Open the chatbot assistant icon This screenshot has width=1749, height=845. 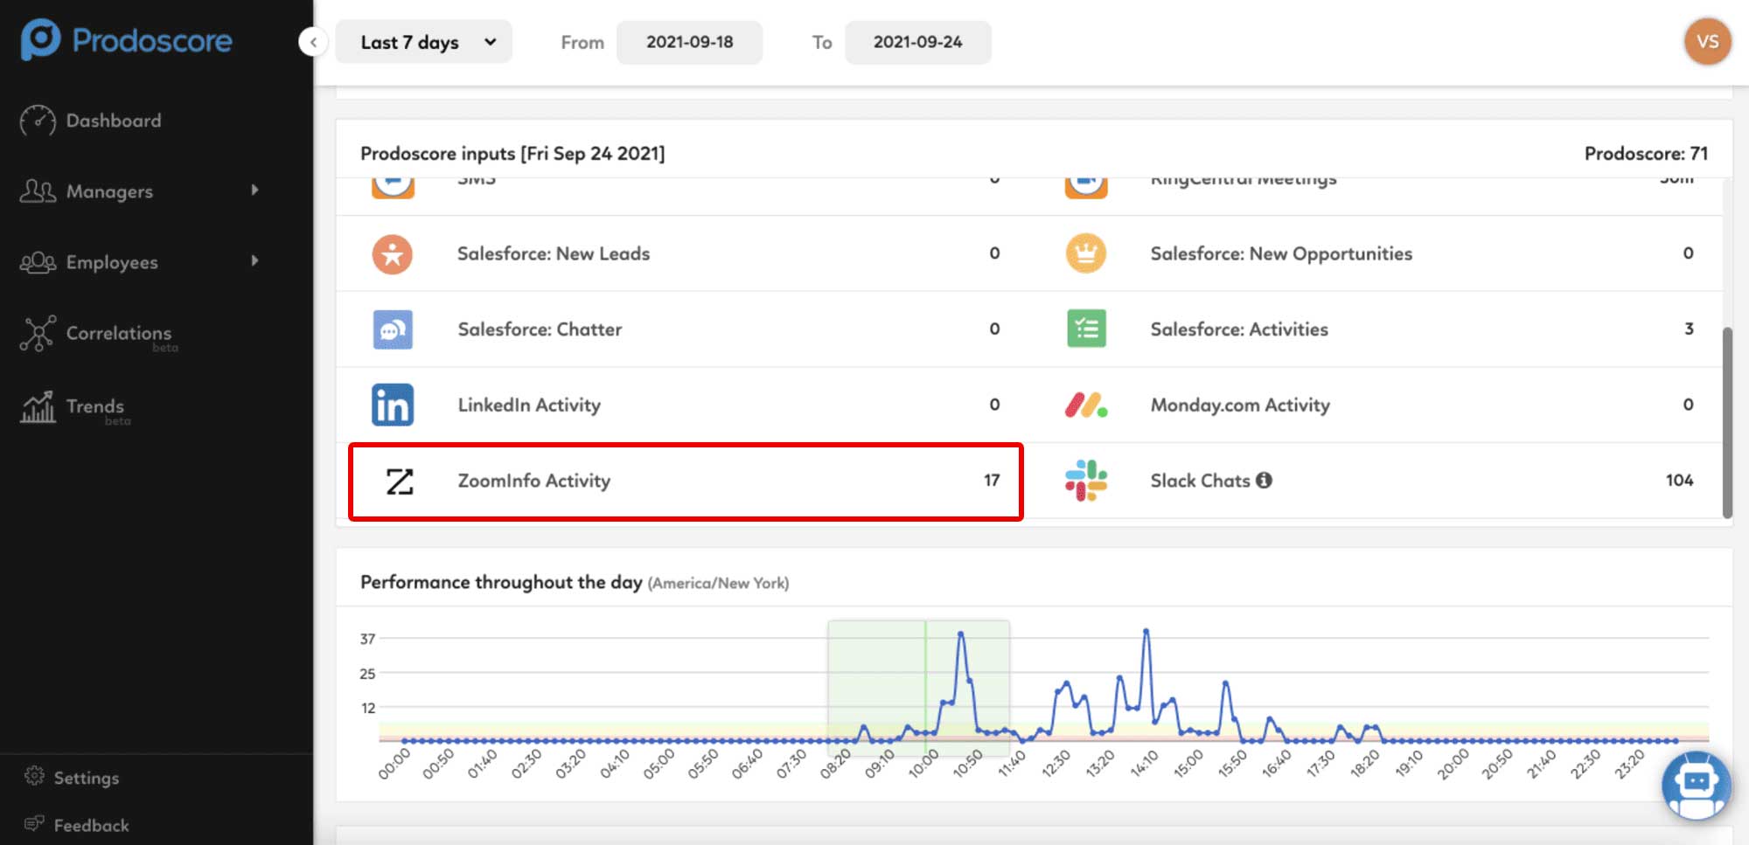coord(1697,785)
